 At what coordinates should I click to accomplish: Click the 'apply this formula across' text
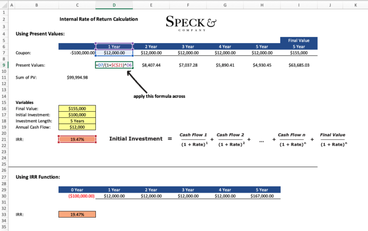pyautogui.click(x=159, y=96)
